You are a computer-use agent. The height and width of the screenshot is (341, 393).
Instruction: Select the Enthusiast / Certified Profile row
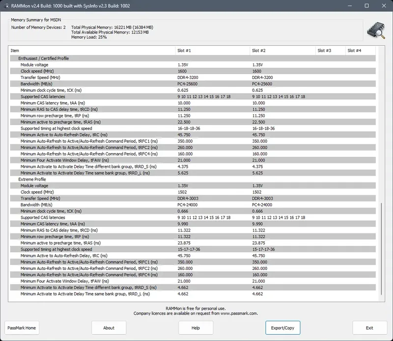click(193, 58)
